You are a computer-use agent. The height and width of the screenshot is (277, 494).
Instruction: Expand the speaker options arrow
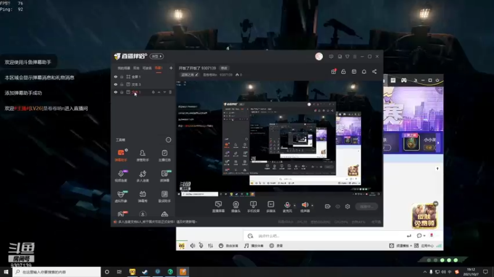tap(312, 206)
